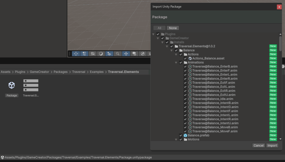Image resolution: width=285 pixels, height=162 pixels.
Task: Click the scrollbar down arrow in package list
Action: [x=280, y=139]
